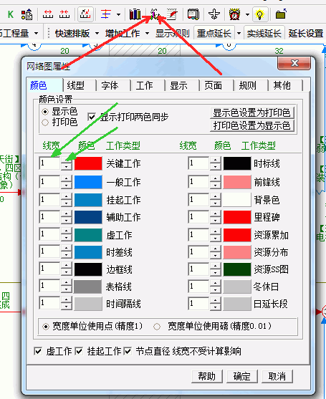Click the airplane toolbar icon
The image size is (326, 399).
pyautogui.click(x=214, y=14)
